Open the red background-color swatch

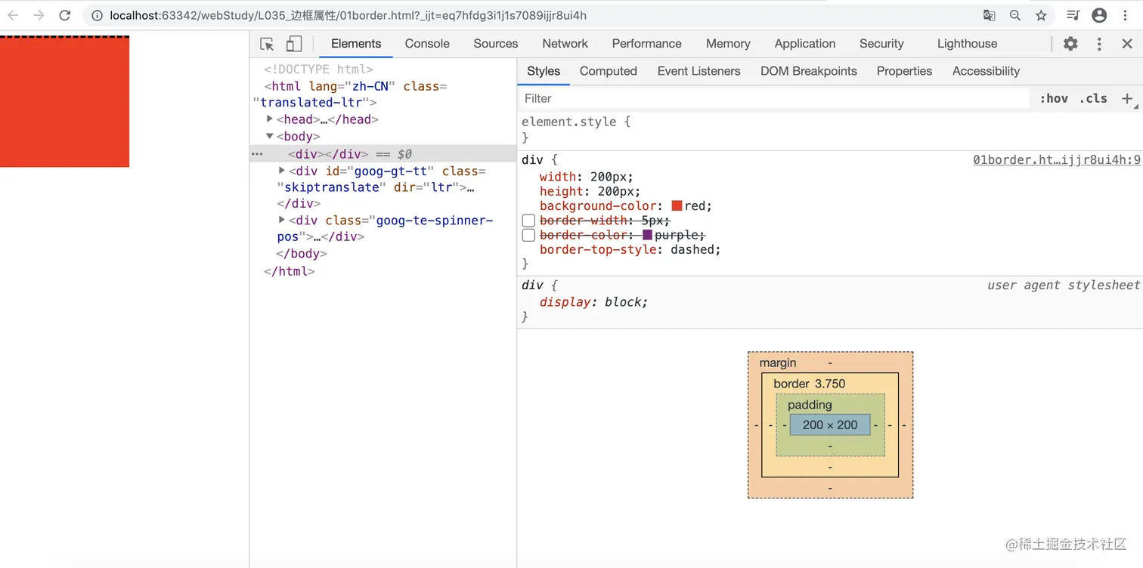pos(677,205)
